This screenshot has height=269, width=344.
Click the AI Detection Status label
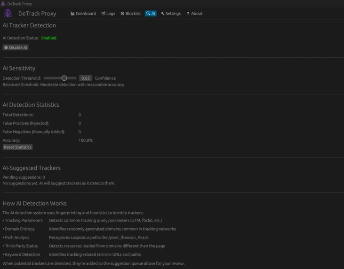(21, 38)
